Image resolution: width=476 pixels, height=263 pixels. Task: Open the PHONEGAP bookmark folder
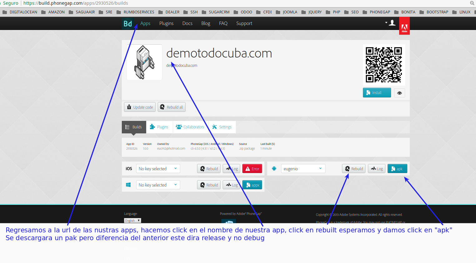pos(376,12)
